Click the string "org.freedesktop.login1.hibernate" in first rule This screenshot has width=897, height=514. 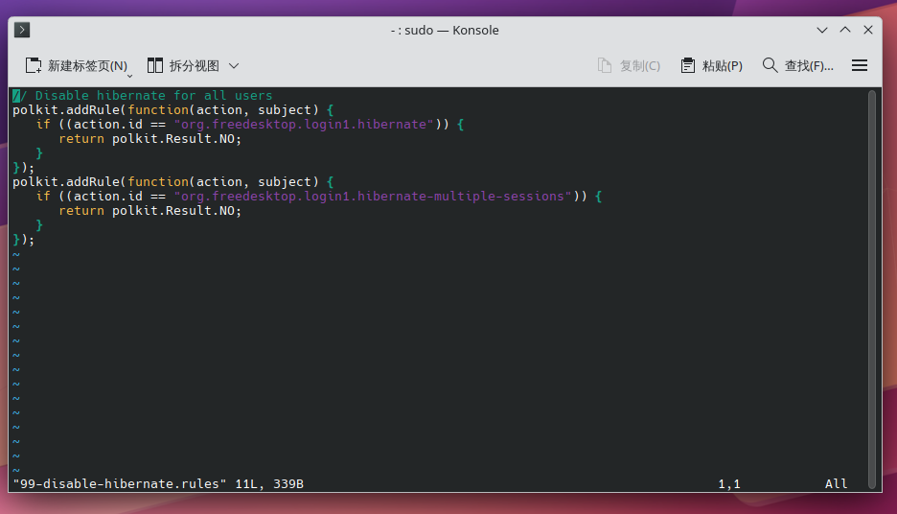coord(304,125)
